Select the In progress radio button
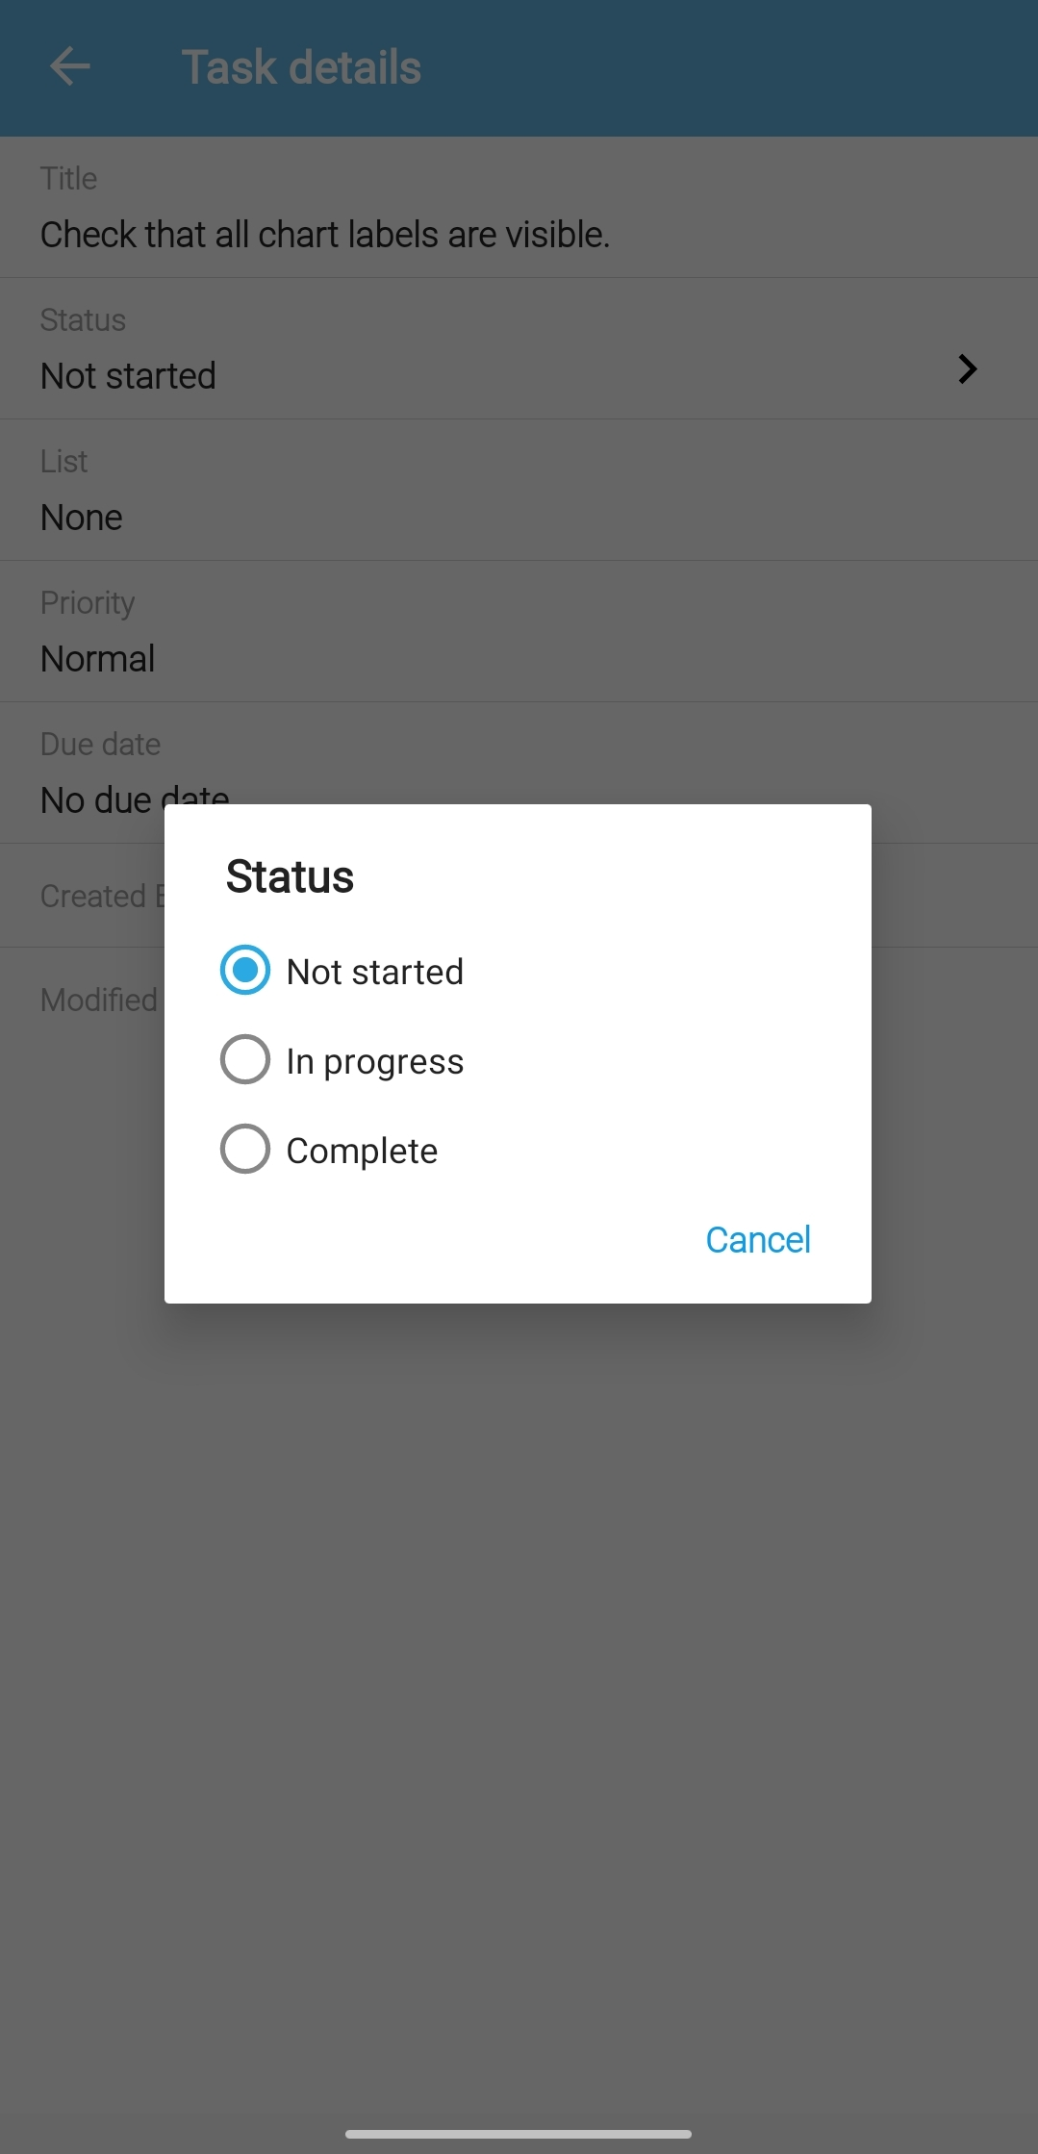Viewport: 1038px width, 2154px height. click(x=245, y=1059)
